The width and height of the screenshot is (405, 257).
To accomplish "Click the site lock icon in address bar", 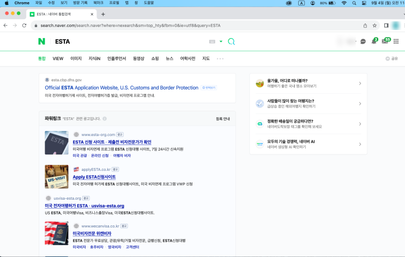I will coord(36,25).
